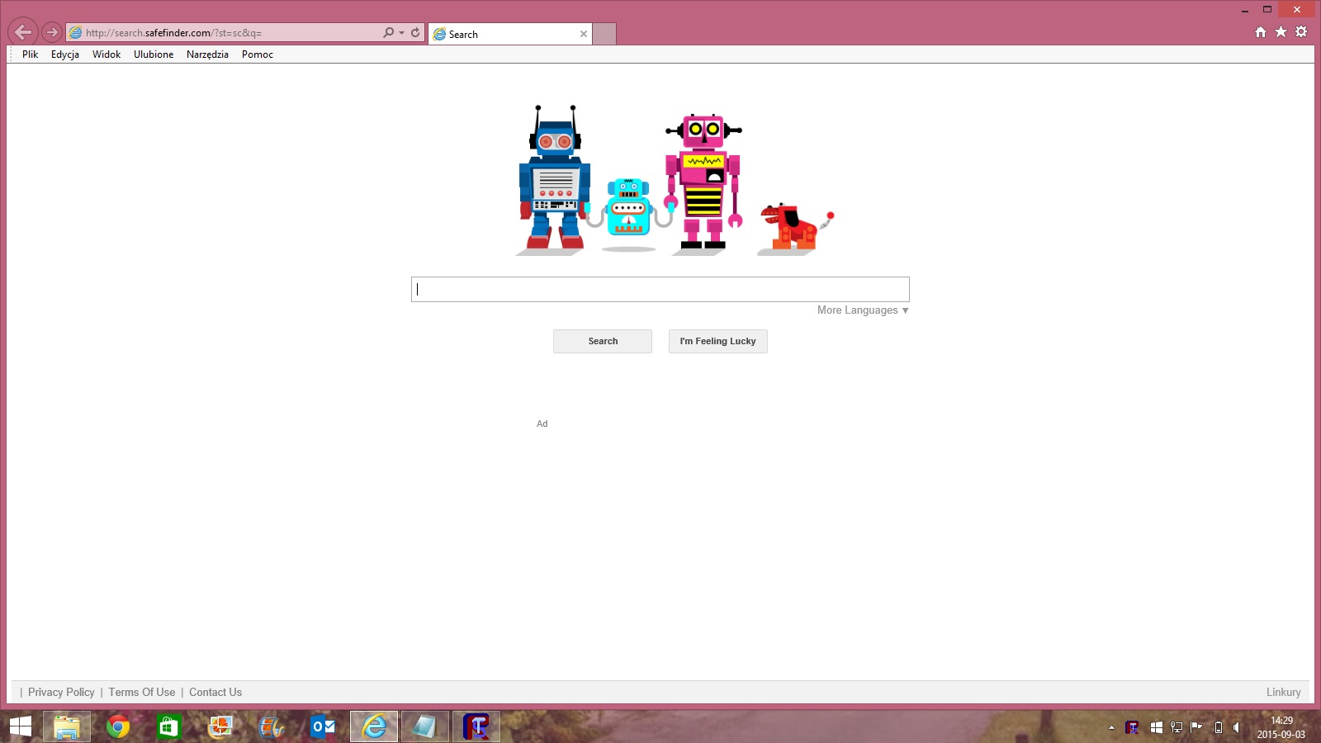Open the Privacy Policy link
1321x743 pixels.
click(61, 693)
